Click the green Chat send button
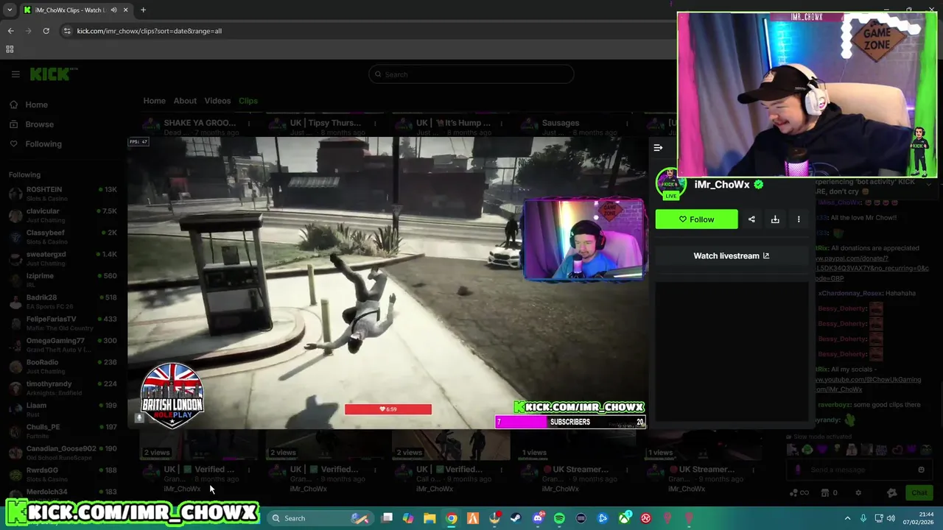Viewport: 943px width, 530px height. point(919,493)
